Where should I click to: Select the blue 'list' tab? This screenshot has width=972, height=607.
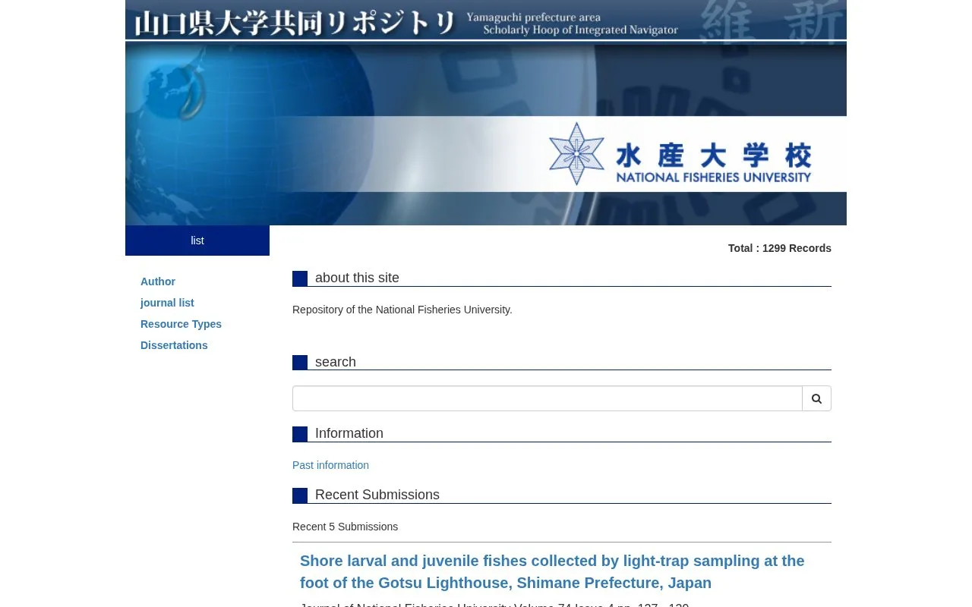click(197, 241)
